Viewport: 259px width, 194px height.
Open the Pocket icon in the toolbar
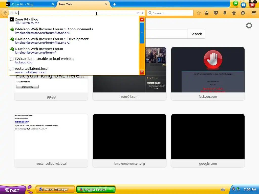[216, 13]
